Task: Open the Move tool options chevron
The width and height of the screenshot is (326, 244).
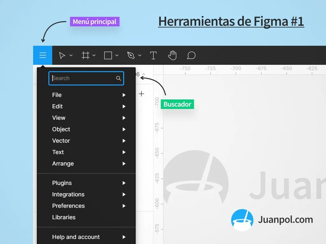Action: click(x=71, y=55)
